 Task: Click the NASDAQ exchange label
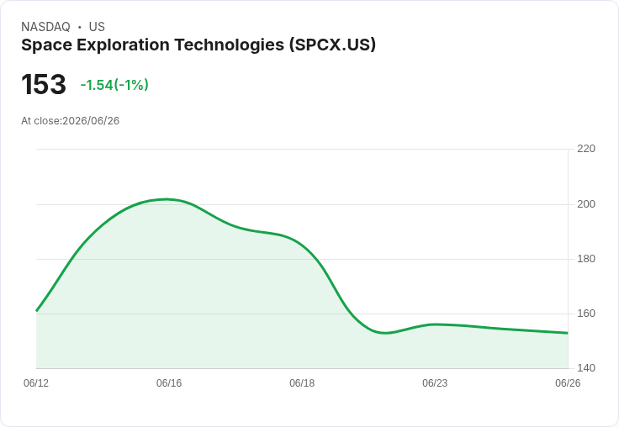[x=45, y=27]
